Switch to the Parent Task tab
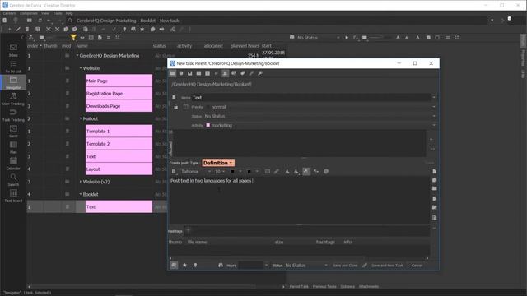The height and width of the screenshot is (296, 527). 299,287
